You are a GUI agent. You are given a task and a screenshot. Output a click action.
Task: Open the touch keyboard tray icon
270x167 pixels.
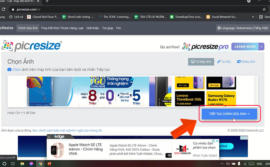tap(251, 164)
